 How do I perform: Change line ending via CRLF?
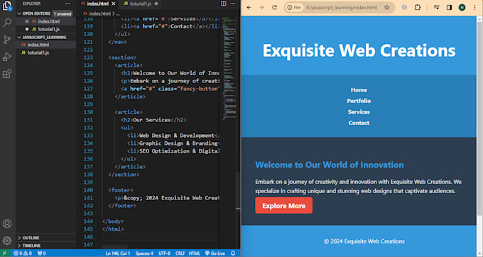[180, 253]
